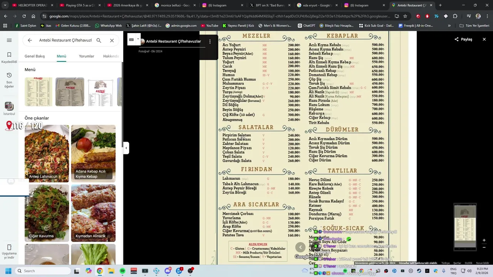This screenshot has height=277, width=493.
Task: Open the keyboard input tools dropdown
Action: tap(138, 39)
